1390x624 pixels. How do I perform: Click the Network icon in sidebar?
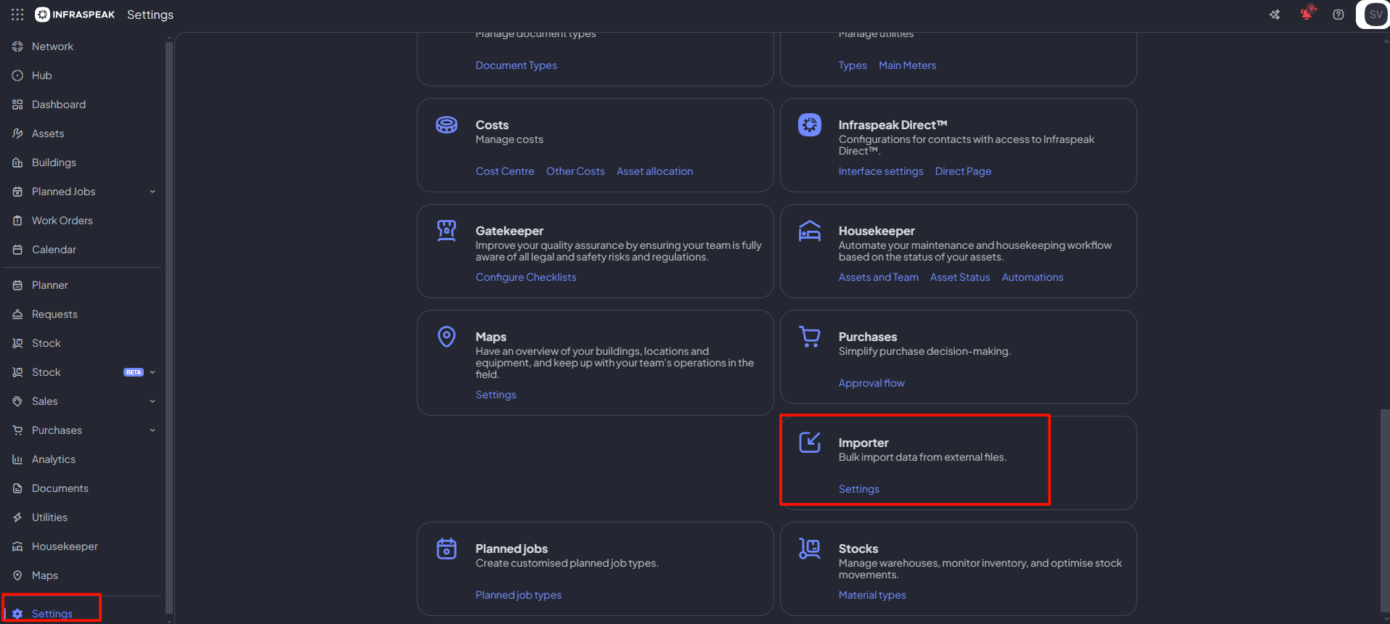[x=17, y=46]
